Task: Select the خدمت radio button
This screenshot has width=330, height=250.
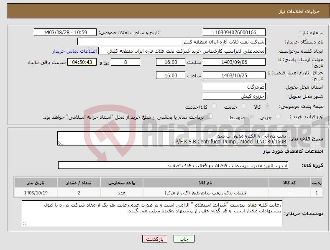Action: coord(243,106)
